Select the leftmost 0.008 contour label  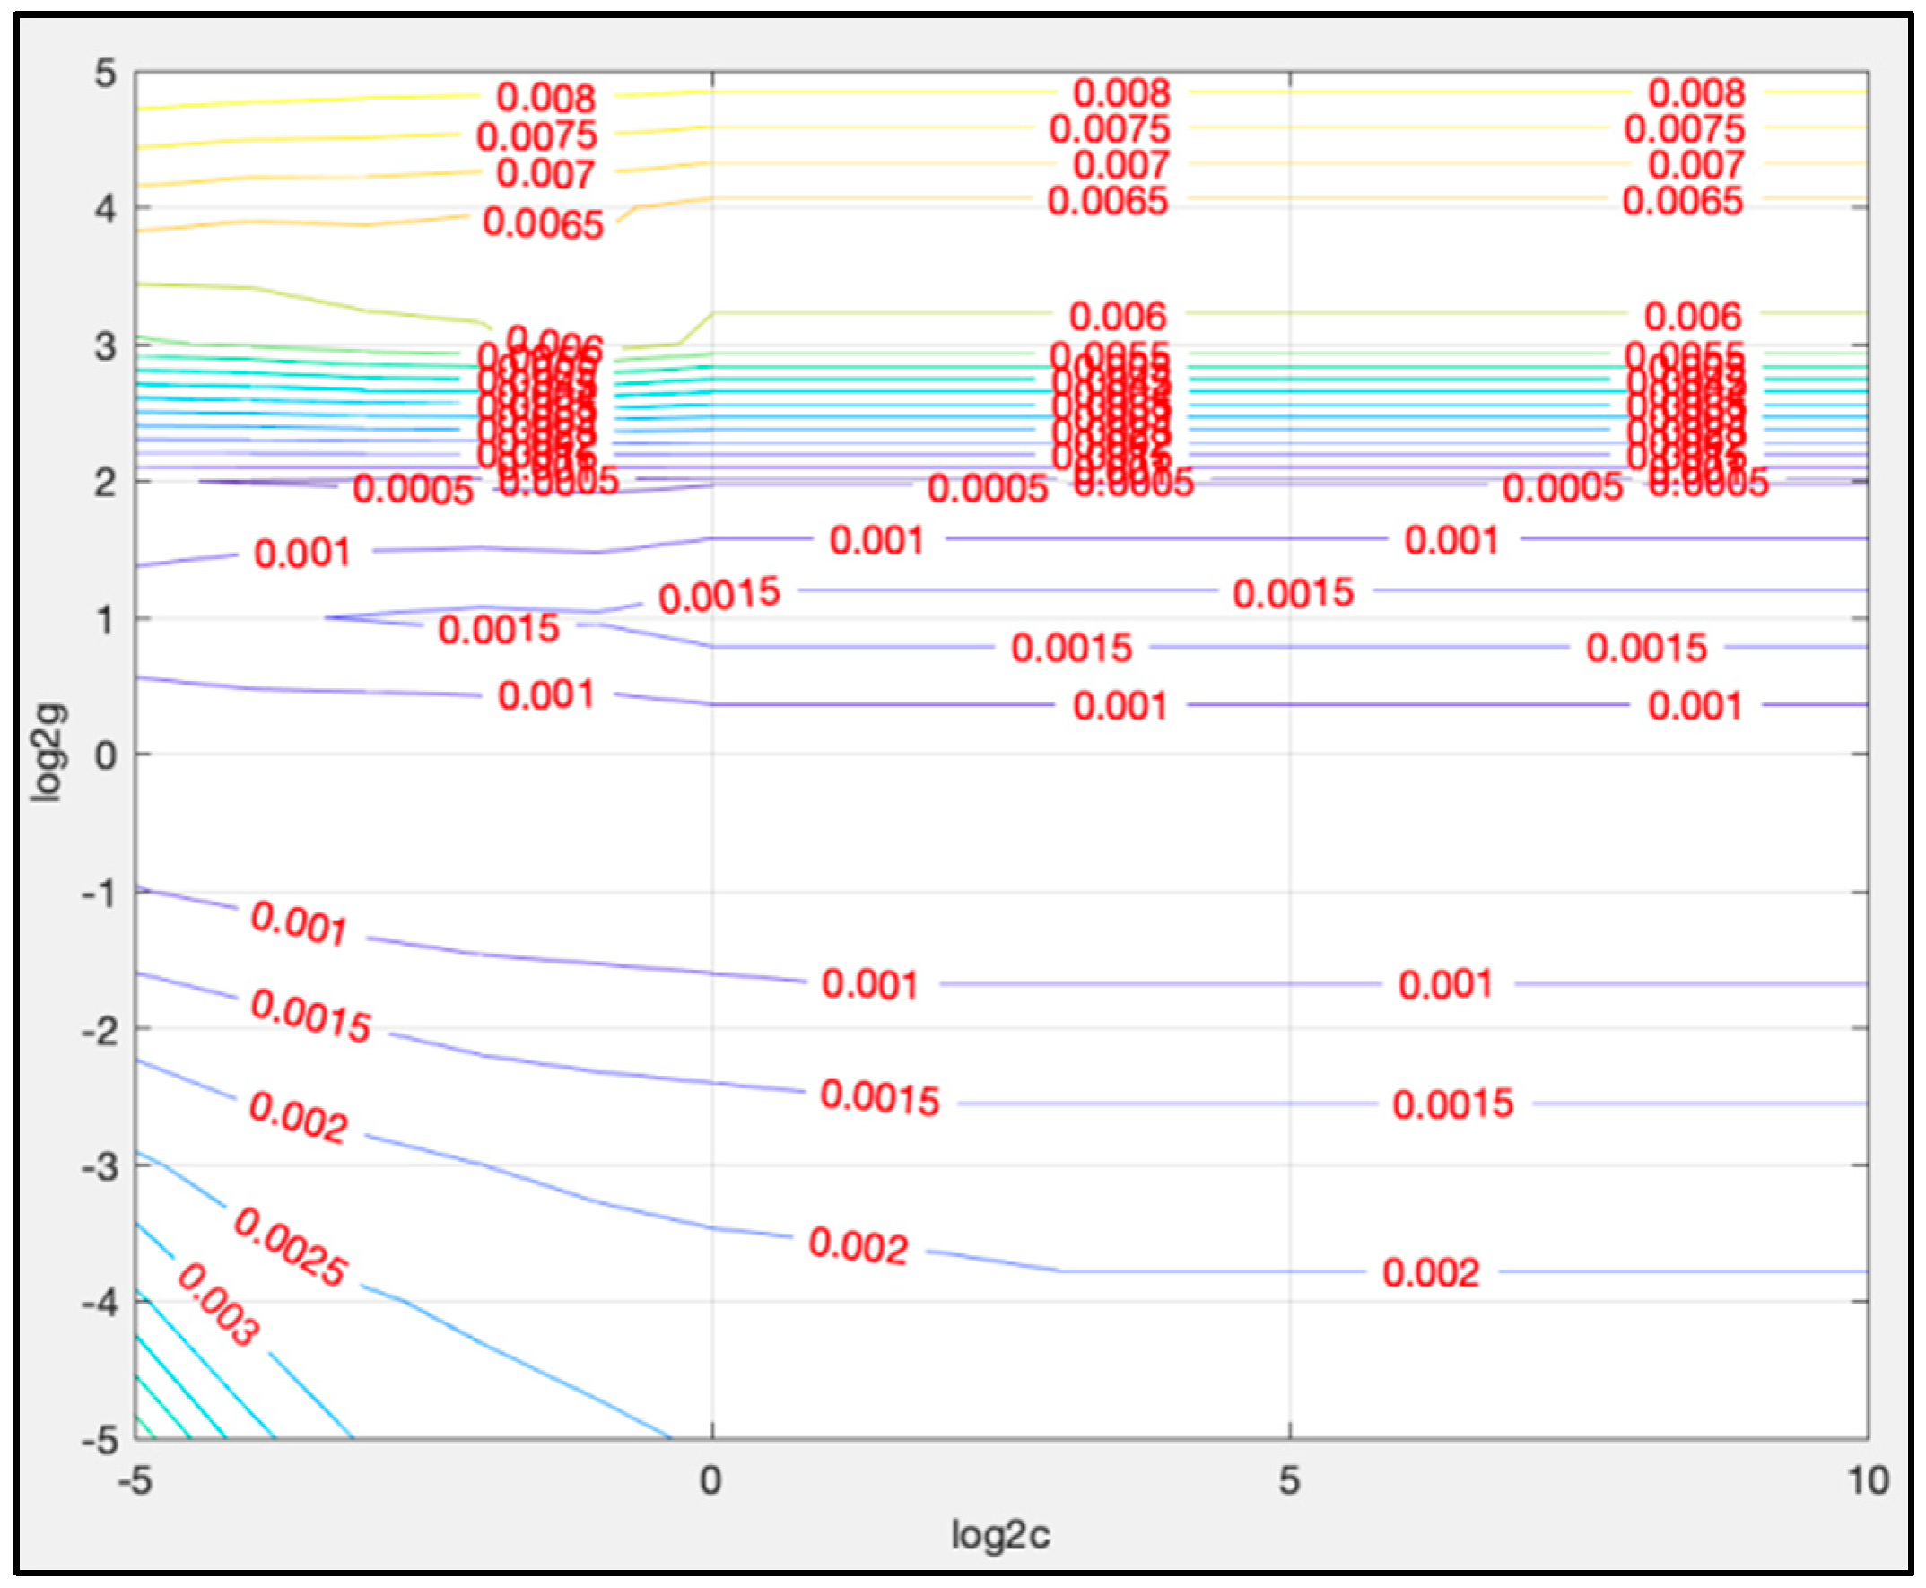[546, 98]
